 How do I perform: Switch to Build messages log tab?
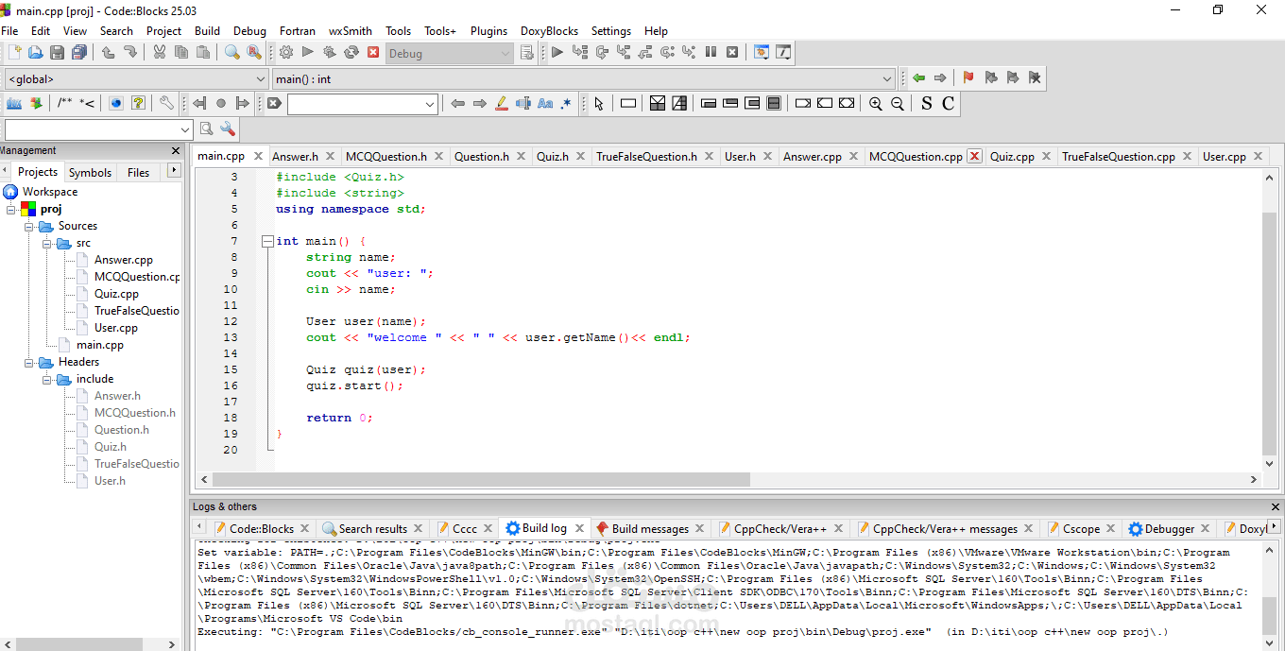pyautogui.click(x=650, y=529)
